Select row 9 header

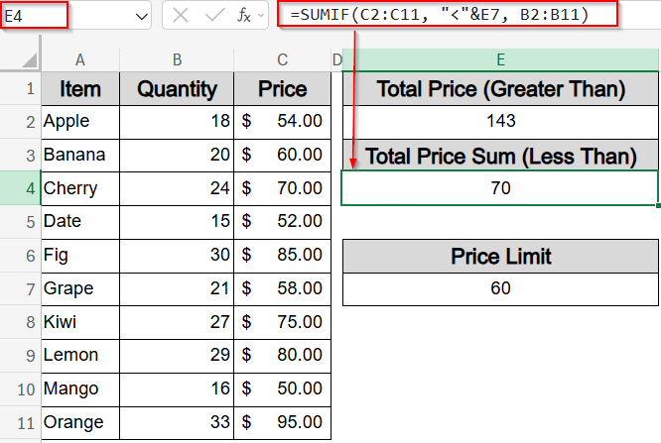pyautogui.click(x=20, y=356)
